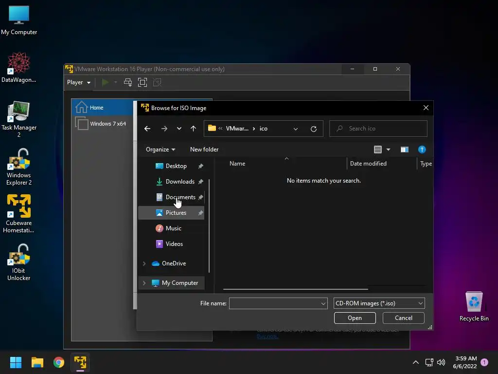Image resolution: width=498 pixels, height=374 pixels.
Task: Select Desktop in the navigation pane
Action: tap(171, 166)
